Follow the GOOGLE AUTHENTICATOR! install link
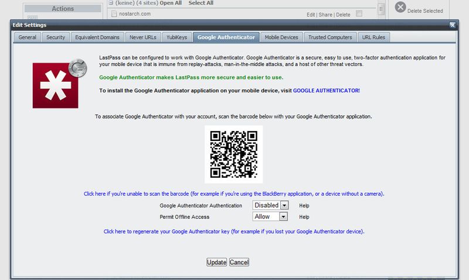469x280 pixels. (327, 91)
